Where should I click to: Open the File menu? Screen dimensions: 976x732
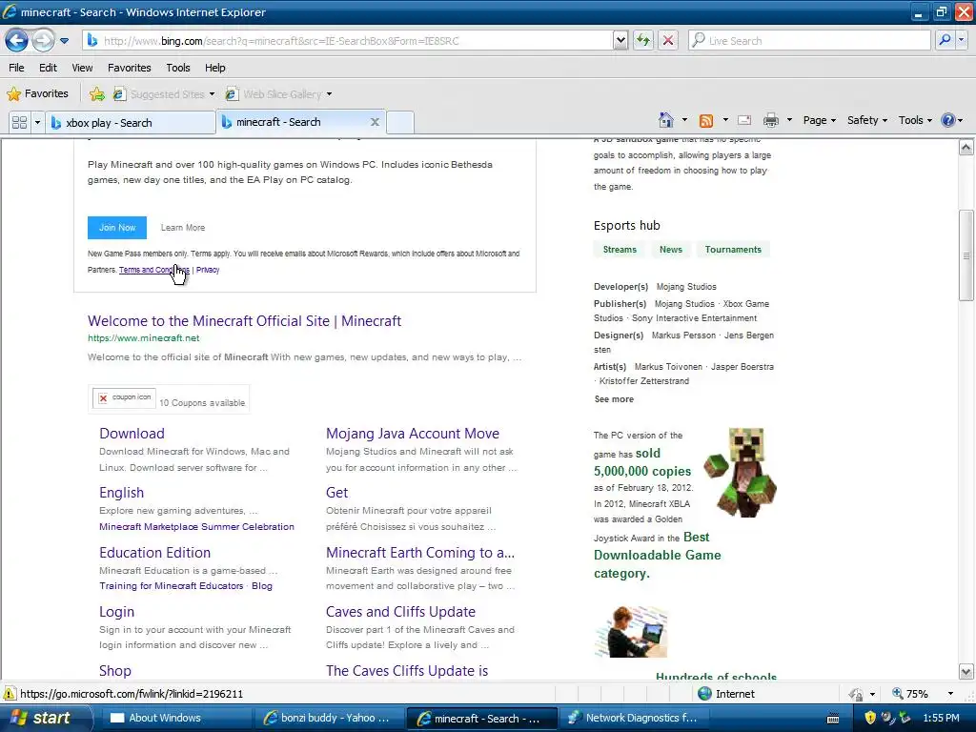[16, 68]
